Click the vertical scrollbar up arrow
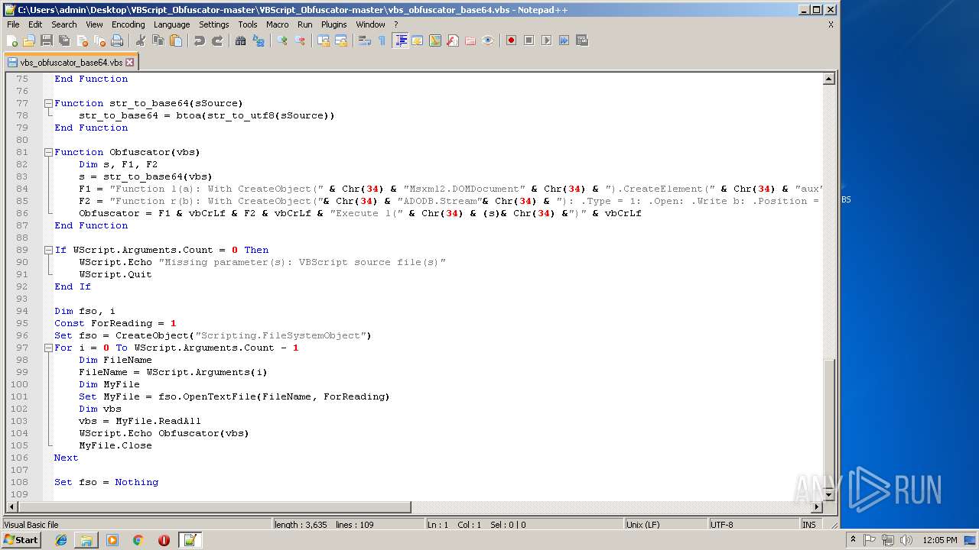This screenshot has width=979, height=550. (828, 79)
